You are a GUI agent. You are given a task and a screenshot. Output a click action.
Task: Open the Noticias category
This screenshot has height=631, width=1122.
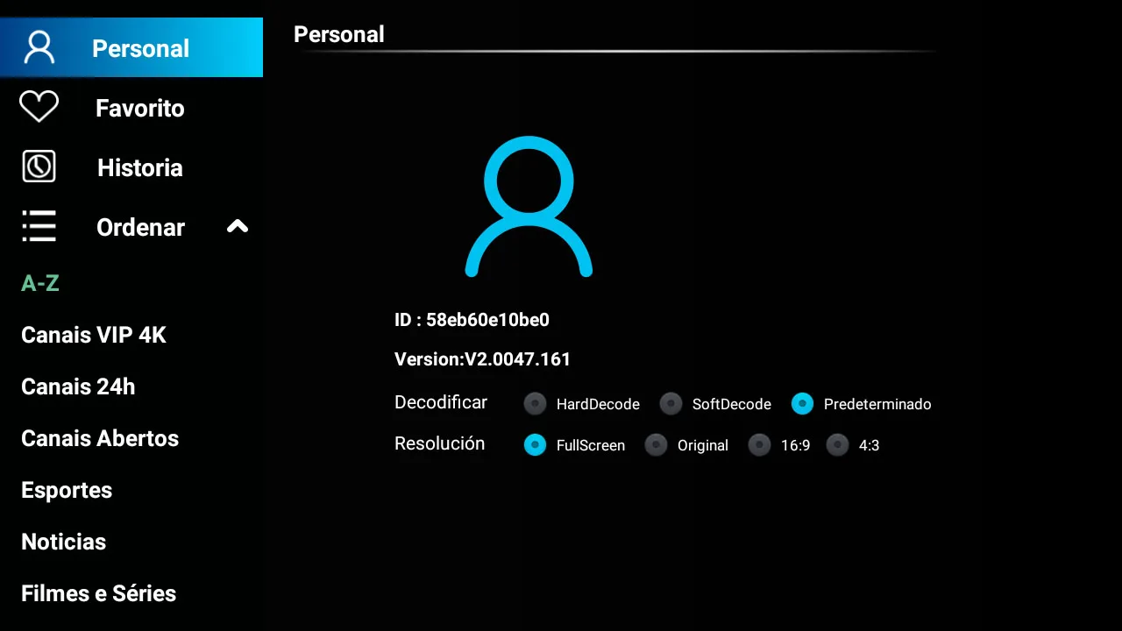pyautogui.click(x=64, y=542)
